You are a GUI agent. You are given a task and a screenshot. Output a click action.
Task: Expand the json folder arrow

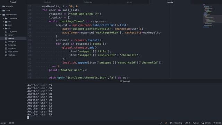(3, 25)
